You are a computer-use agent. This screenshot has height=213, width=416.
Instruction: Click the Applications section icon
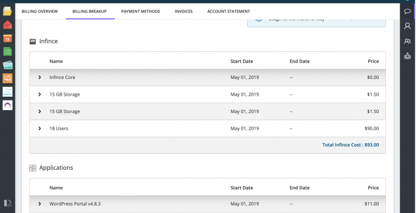[x=32, y=168]
